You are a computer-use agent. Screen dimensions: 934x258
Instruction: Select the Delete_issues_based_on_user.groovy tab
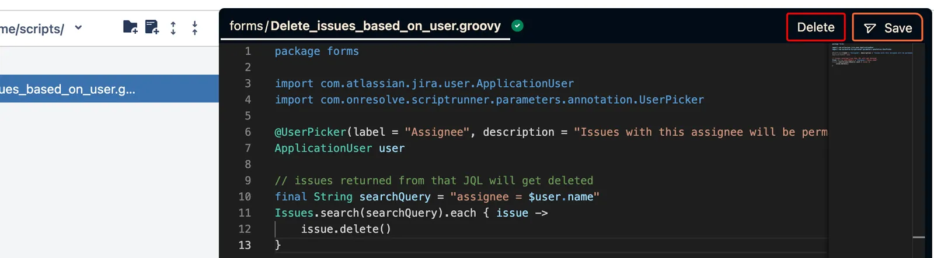coord(365,26)
